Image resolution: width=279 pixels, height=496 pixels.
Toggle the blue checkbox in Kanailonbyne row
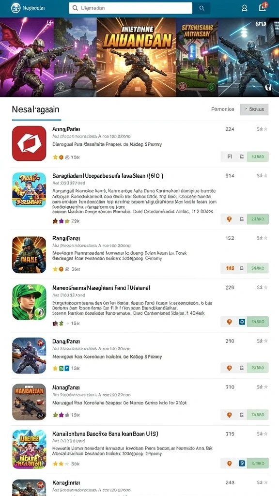[242, 463]
